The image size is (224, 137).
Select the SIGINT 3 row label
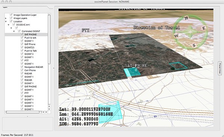click(29, 54)
